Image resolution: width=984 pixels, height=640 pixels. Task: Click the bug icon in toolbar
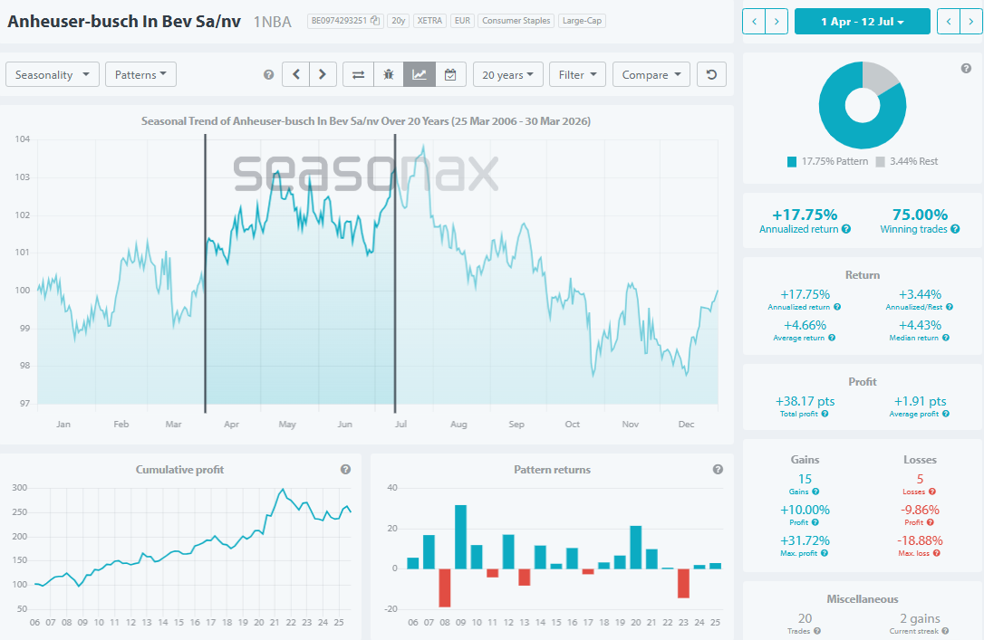pos(389,74)
